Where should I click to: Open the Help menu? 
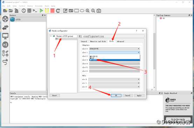click(53, 6)
